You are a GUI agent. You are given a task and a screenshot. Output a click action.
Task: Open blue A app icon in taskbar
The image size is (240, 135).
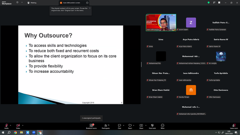[x=27, y=132]
